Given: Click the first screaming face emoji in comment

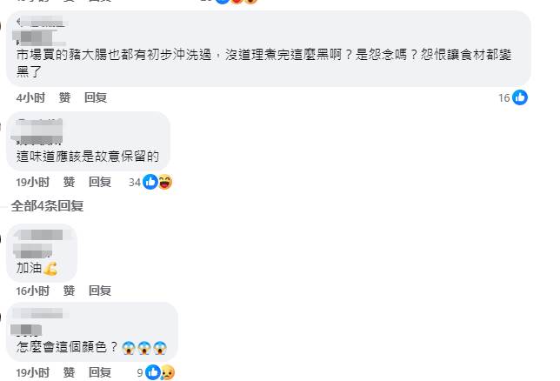Looking at the screenshot, I should (x=129, y=347).
